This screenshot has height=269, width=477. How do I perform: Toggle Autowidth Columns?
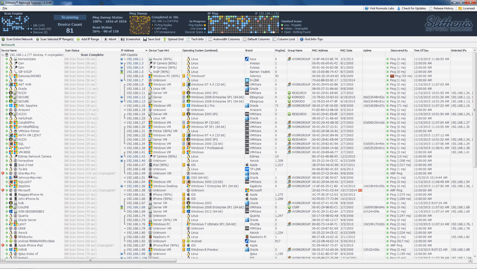[224, 39]
